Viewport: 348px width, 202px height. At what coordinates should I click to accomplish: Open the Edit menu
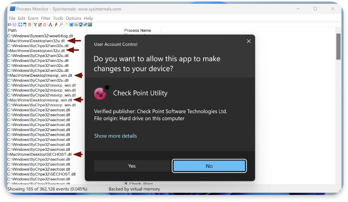pos(22,18)
